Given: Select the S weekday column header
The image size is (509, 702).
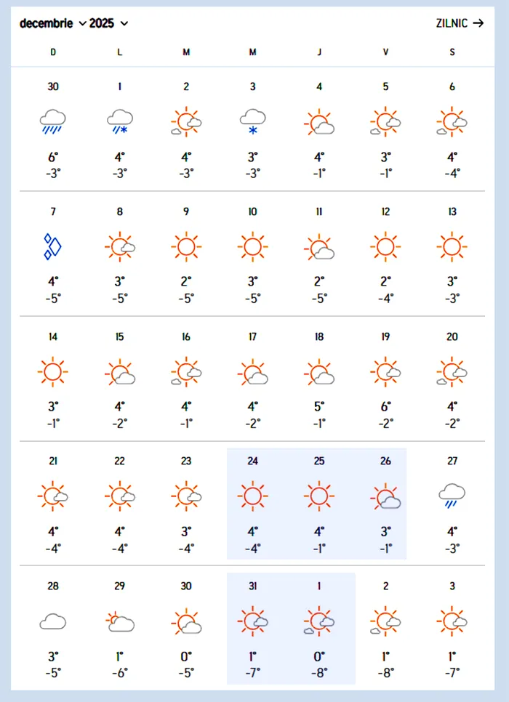Looking at the screenshot, I should pos(452,52).
